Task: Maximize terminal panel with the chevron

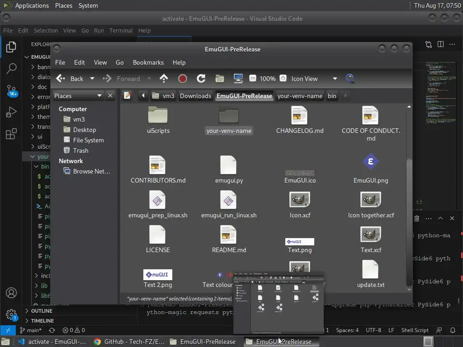Action: [440, 218]
